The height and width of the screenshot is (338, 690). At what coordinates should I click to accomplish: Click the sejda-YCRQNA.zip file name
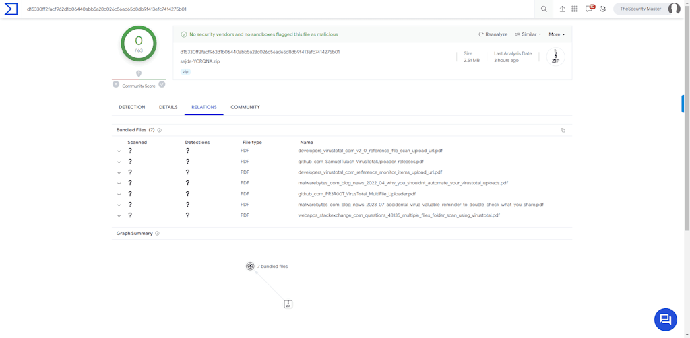click(199, 61)
